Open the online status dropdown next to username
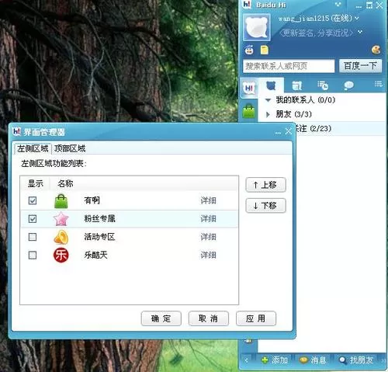 tap(357, 19)
